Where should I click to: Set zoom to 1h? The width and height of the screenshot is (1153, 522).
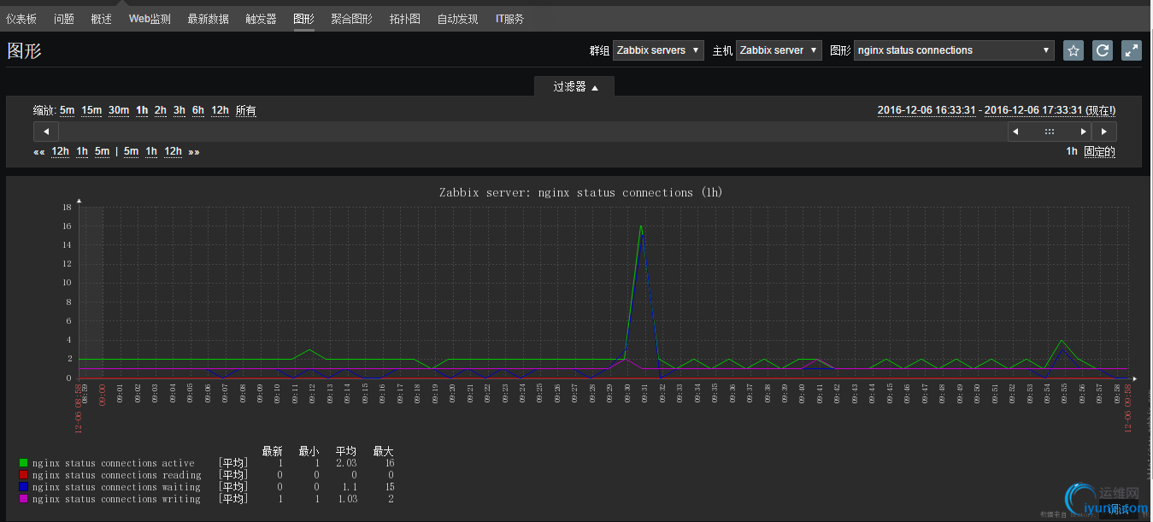tap(142, 110)
